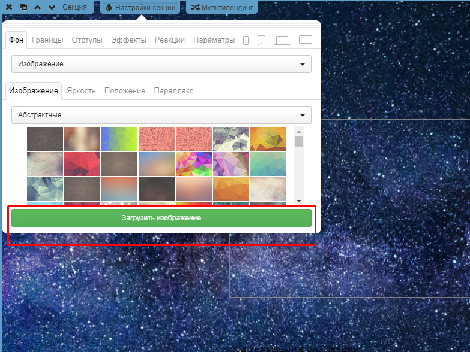Open the Изображение background type dropdown
The width and height of the screenshot is (470, 352).
[161, 64]
